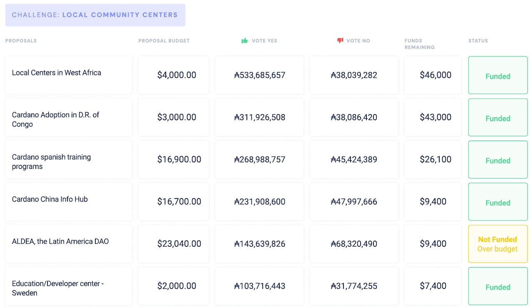Viewport: 530px width, 308px height.
Task: Open Cardano Adoption in D.R. of Congo proposal
Action: (55, 119)
